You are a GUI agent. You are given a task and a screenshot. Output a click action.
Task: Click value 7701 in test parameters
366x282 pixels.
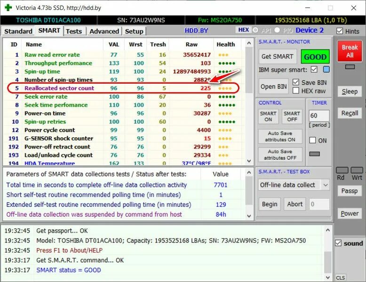[221, 185]
